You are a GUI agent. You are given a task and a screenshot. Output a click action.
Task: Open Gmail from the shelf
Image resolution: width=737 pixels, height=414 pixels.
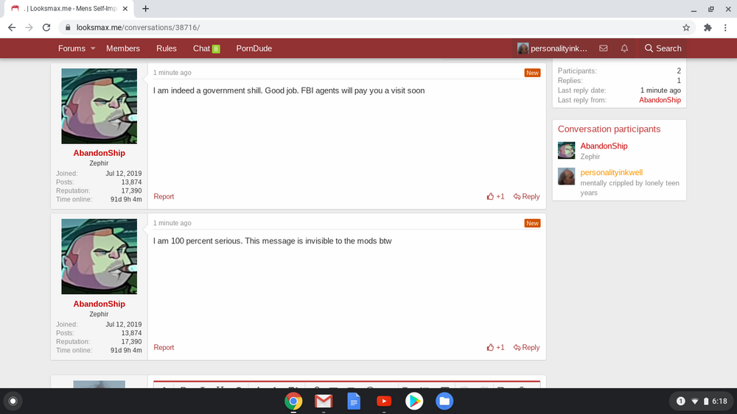pyautogui.click(x=324, y=401)
